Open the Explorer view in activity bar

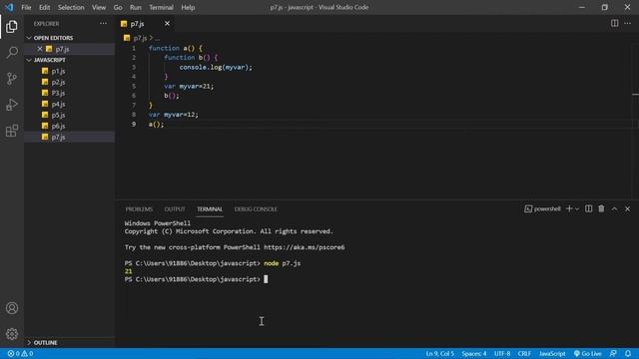coord(12,27)
